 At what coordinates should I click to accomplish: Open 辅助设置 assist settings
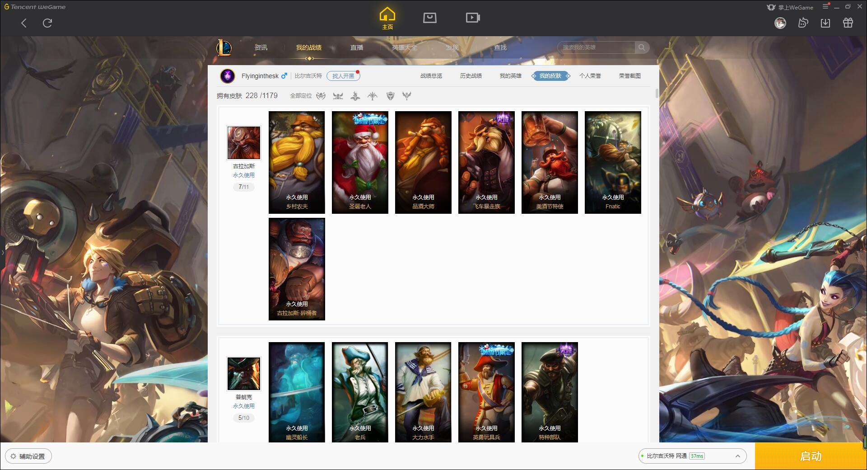pyautogui.click(x=28, y=456)
